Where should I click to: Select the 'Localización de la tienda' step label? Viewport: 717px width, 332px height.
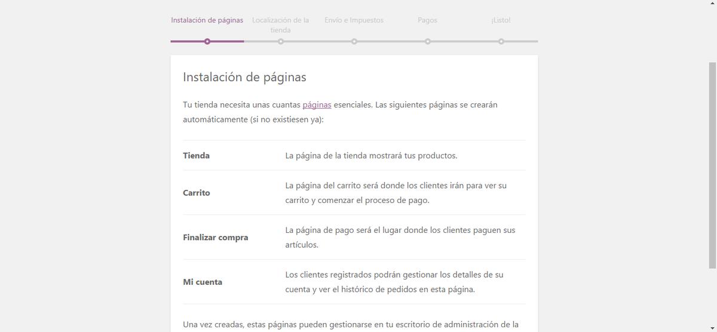coord(280,24)
